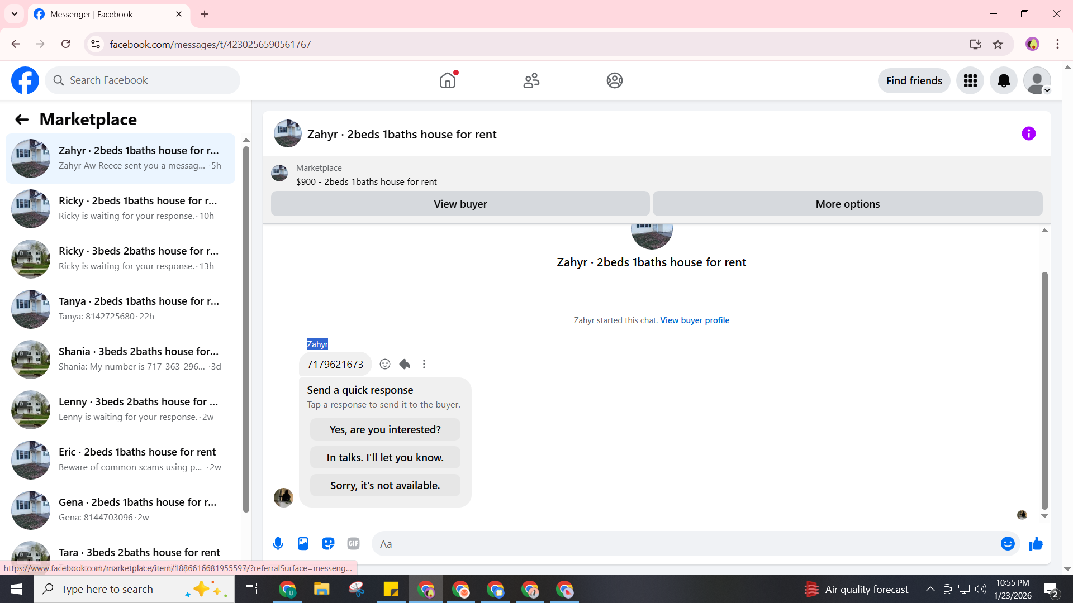Image resolution: width=1073 pixels, height=603 pixels.
Task: Attach a photo using image icon
Action: pos(303,544)
